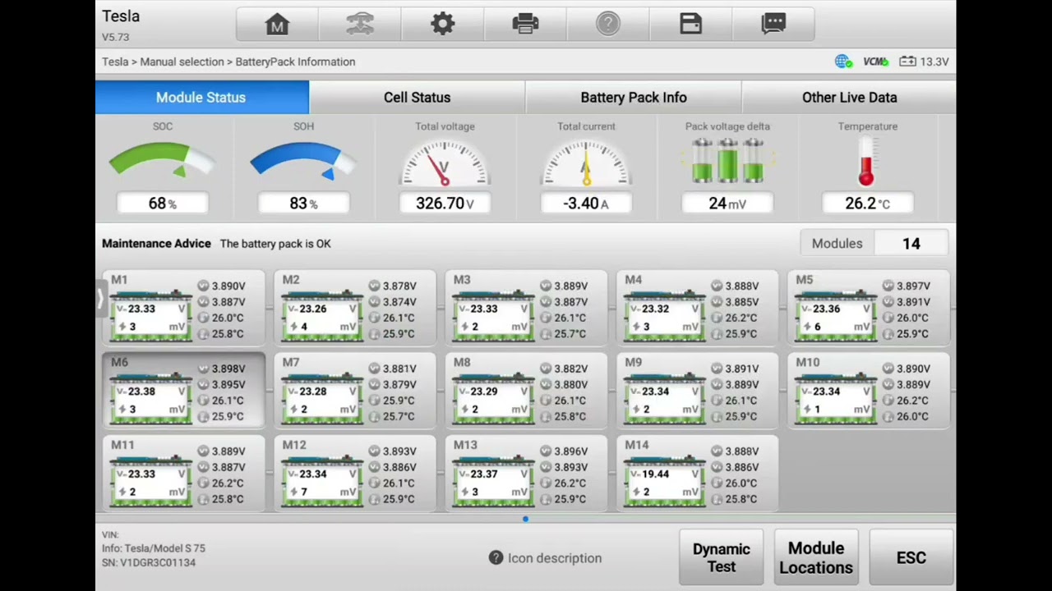Screen dimensions: 1052x591
Task: Tap the Modules count value 14
Action: point(911,244)
